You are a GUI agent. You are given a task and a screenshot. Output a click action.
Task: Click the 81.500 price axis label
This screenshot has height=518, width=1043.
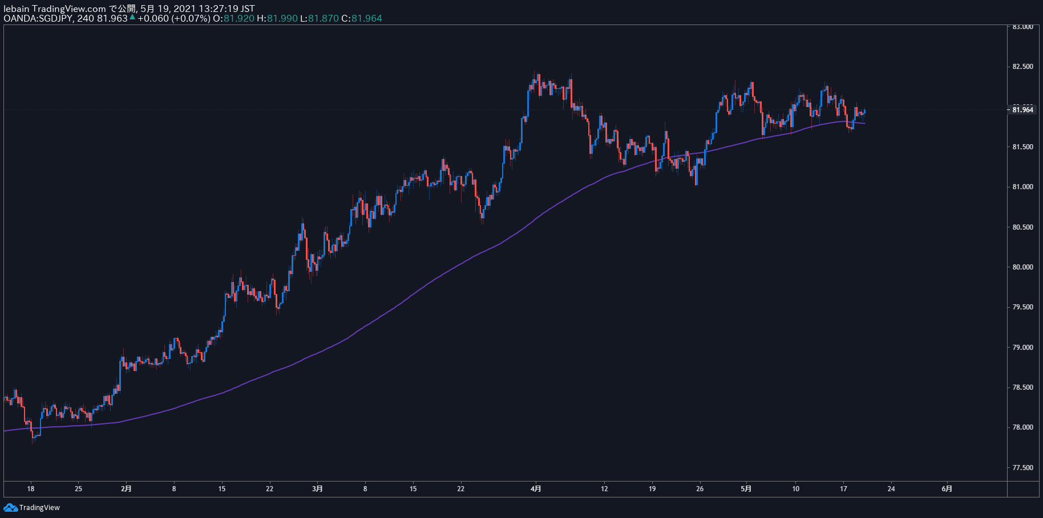tap(1022, 147)
